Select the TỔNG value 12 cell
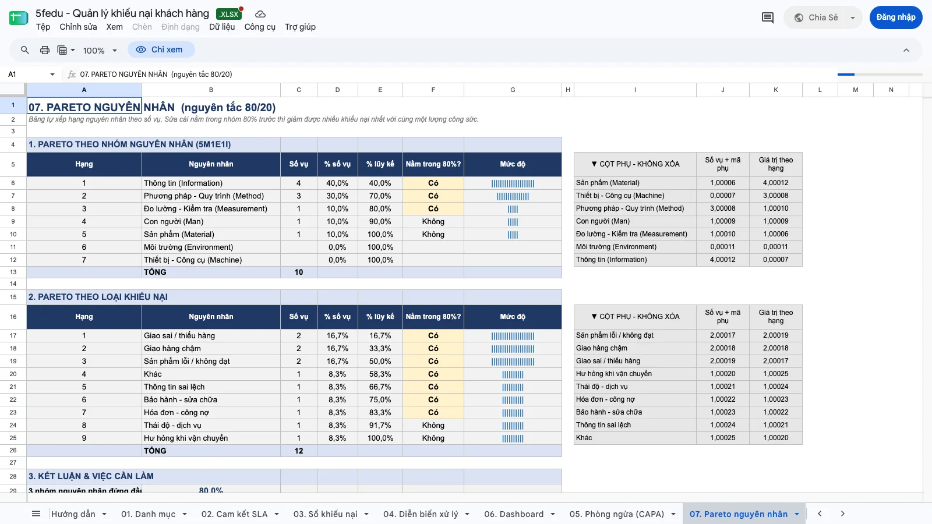The width and height of the screenshot is (932, 524). (x=299, y=451)
